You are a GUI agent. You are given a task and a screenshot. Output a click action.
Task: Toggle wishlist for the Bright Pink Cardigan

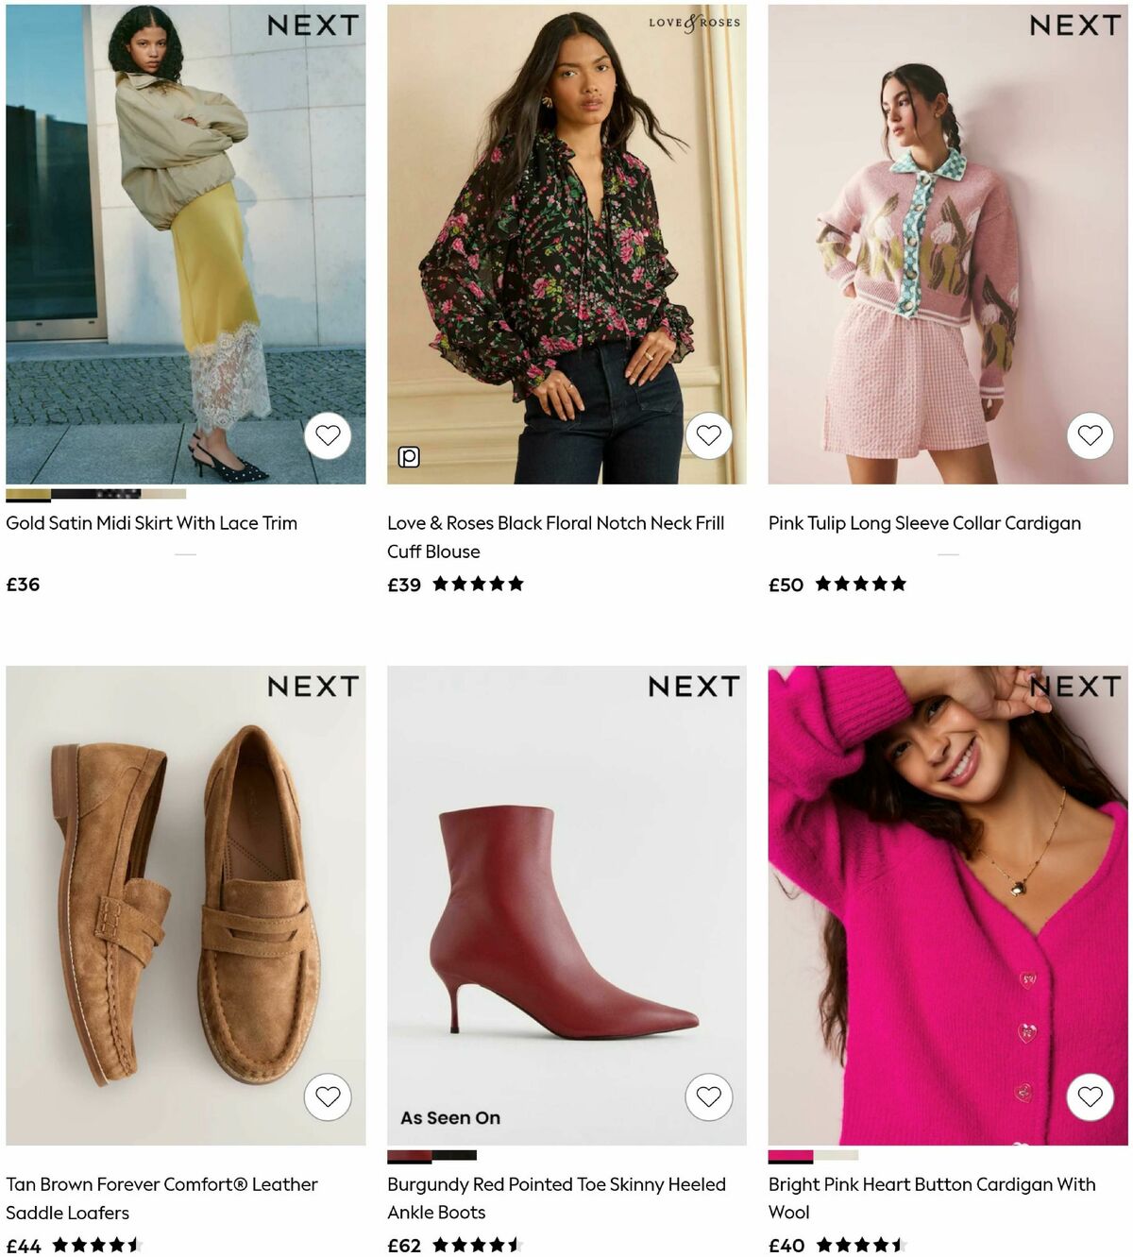tap(1090, 1096)
